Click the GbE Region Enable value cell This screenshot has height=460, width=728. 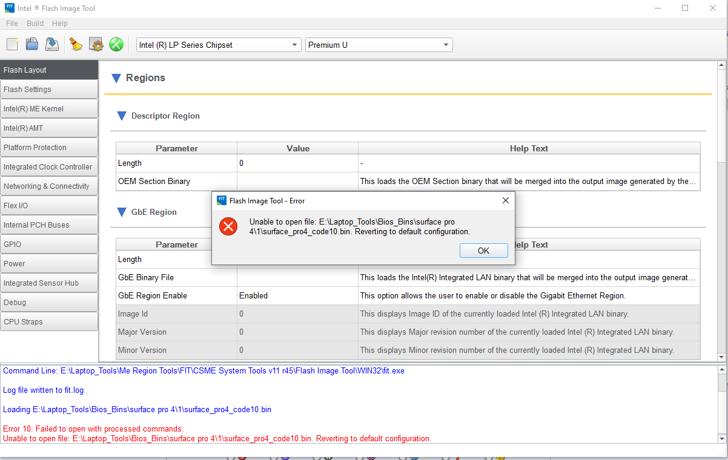click(297, 296)
